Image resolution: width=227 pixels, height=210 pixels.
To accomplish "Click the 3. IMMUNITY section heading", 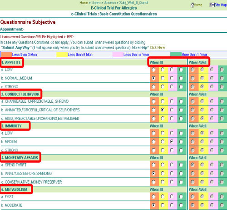I will pos(11,126).
